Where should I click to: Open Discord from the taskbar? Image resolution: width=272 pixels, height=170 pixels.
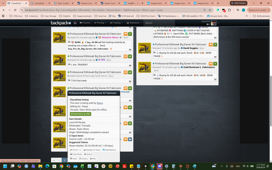coord(160,166)
